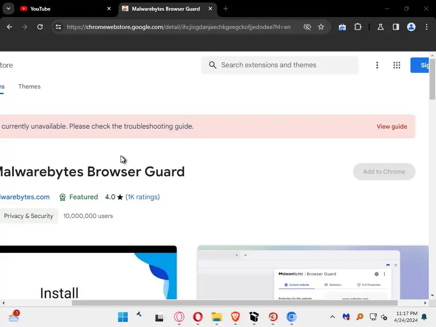Click the search magnifier icon in store
Screen dimensions: 436x327
pos(212,65)
